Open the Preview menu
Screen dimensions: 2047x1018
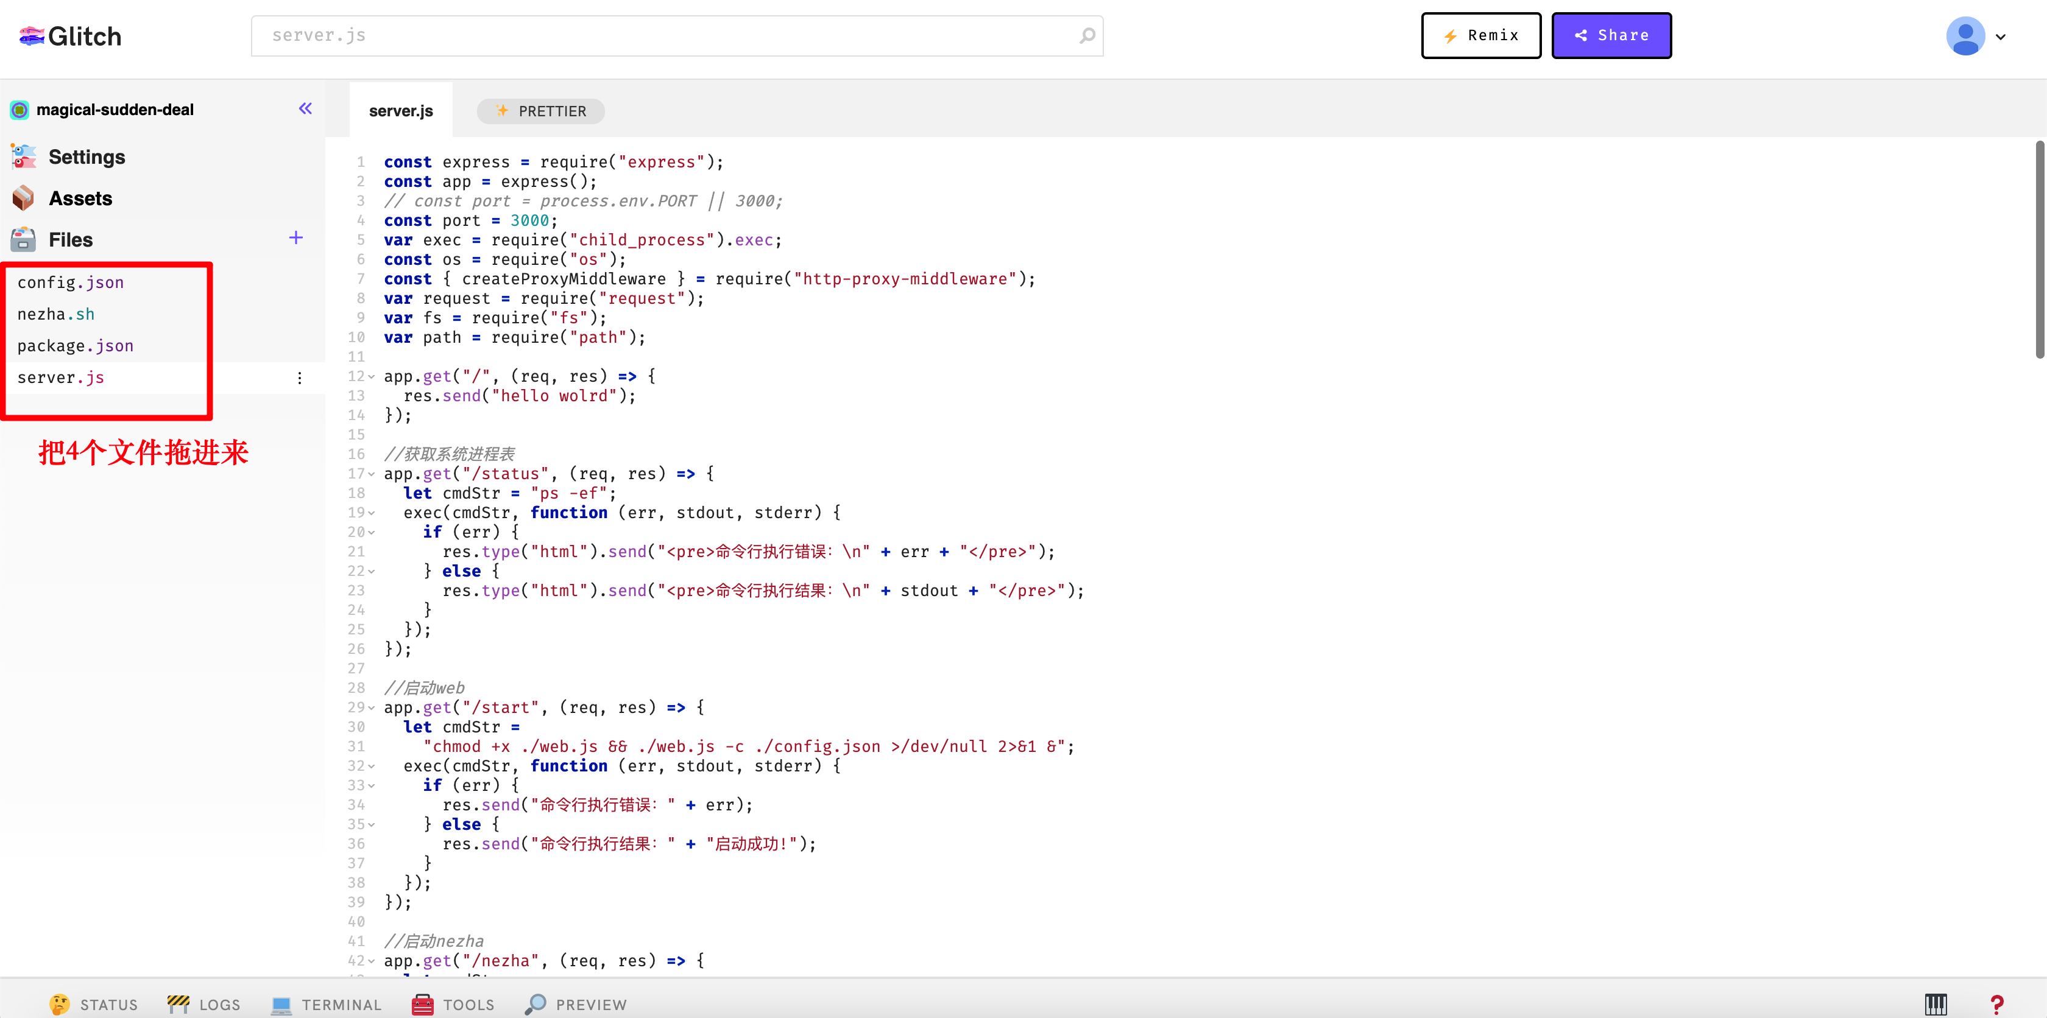(x=576, y=1005)
